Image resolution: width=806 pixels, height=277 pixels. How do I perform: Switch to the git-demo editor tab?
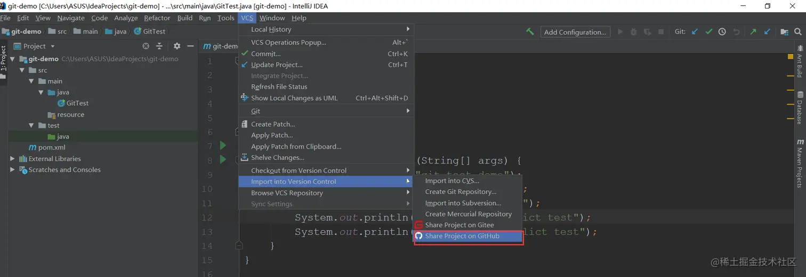pos(221,46)
